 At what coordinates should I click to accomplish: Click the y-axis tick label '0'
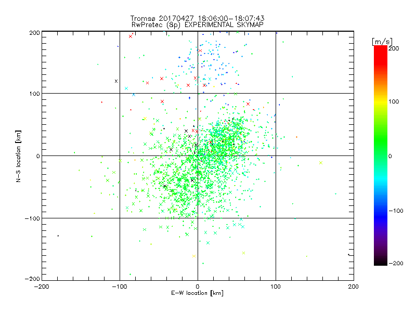[x=38, y=156]
